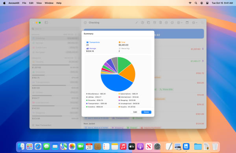
Task: Click the total value $6,483.00
Action: (124, 45)
